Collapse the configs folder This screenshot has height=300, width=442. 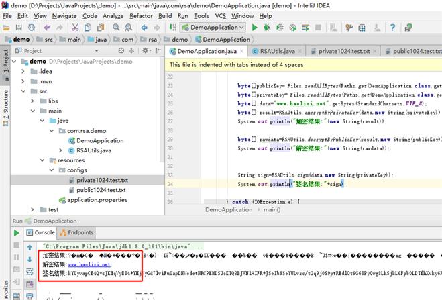51,170
